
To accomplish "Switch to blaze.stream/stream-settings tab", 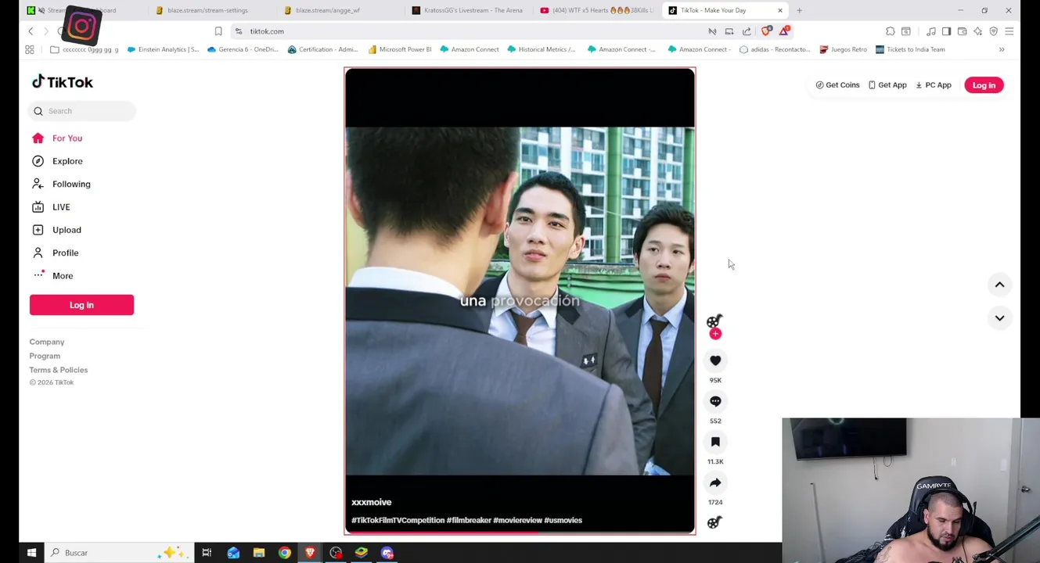I will 207,10.
